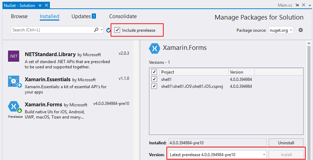Uncheck the shell1.iOS.csproj project checkbox

point(154,86)
